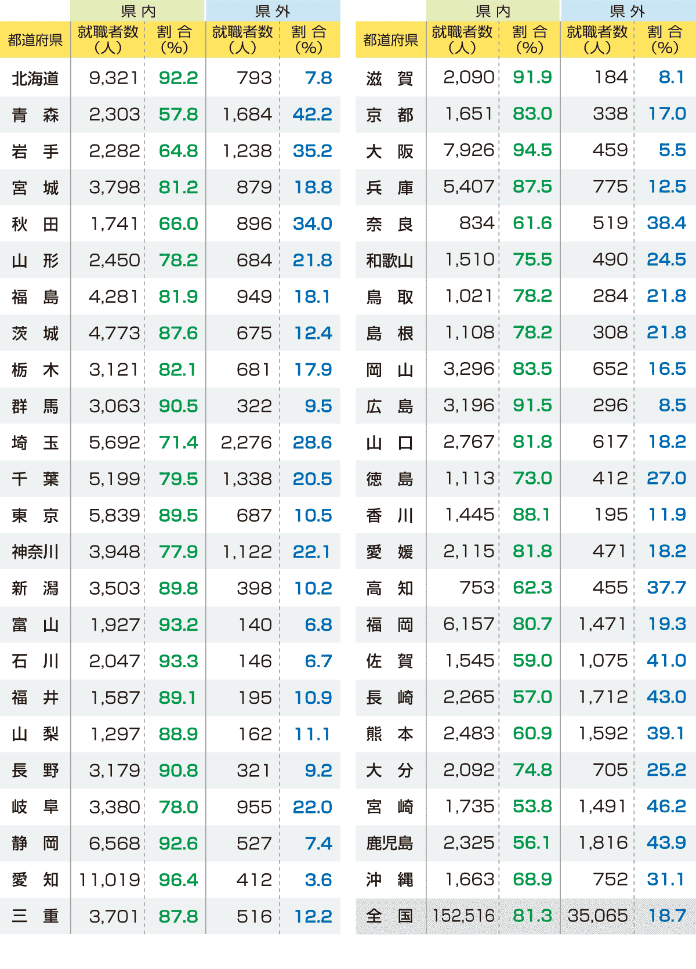The image size is (696, 969).
Task: Click 愛知's 96.4 in-prefecture percentage
Action: pyautogui.click(x=178, y=880)
